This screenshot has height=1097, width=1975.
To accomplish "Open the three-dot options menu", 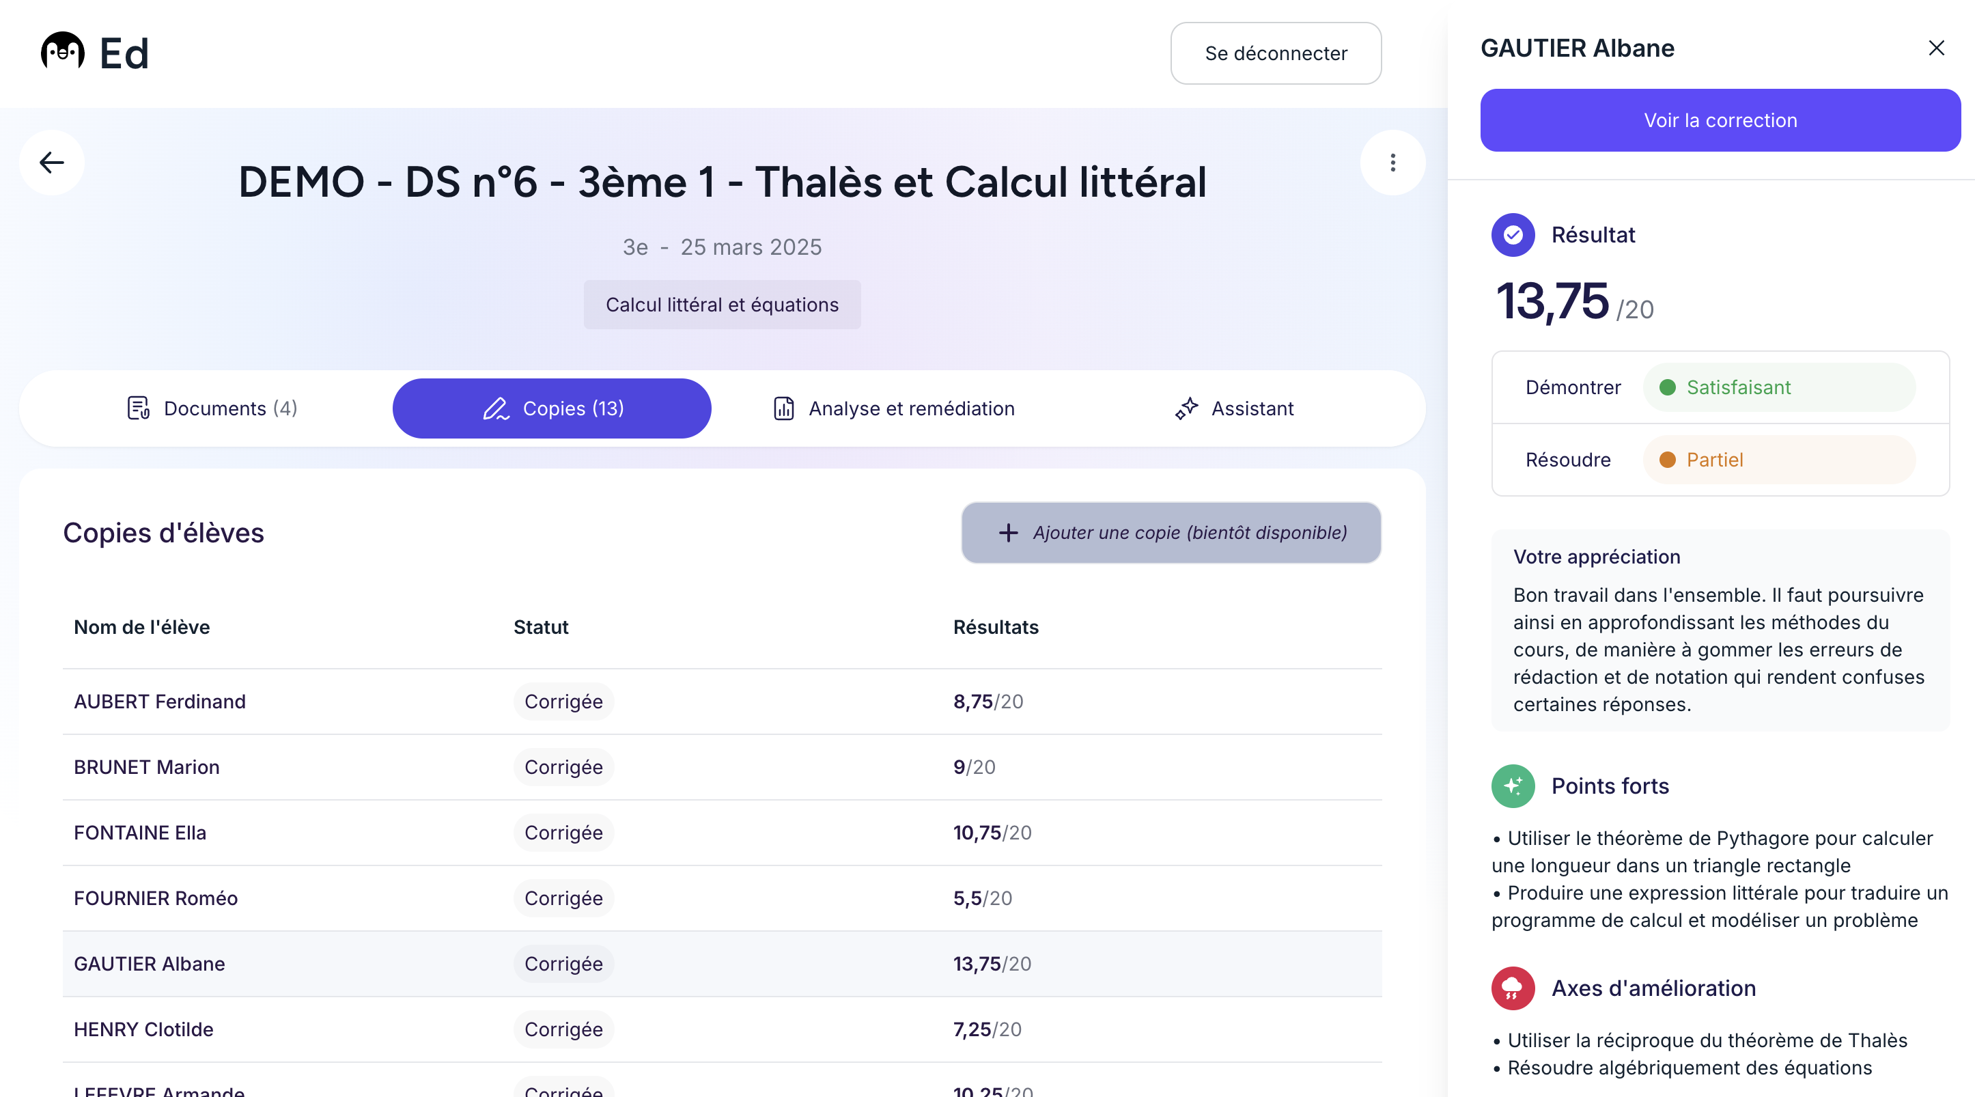I will 1392,163.
